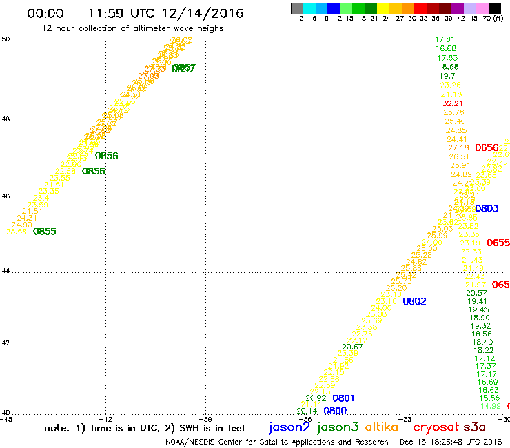Click the orange 30 ft legend swatch

coord(408,8)
